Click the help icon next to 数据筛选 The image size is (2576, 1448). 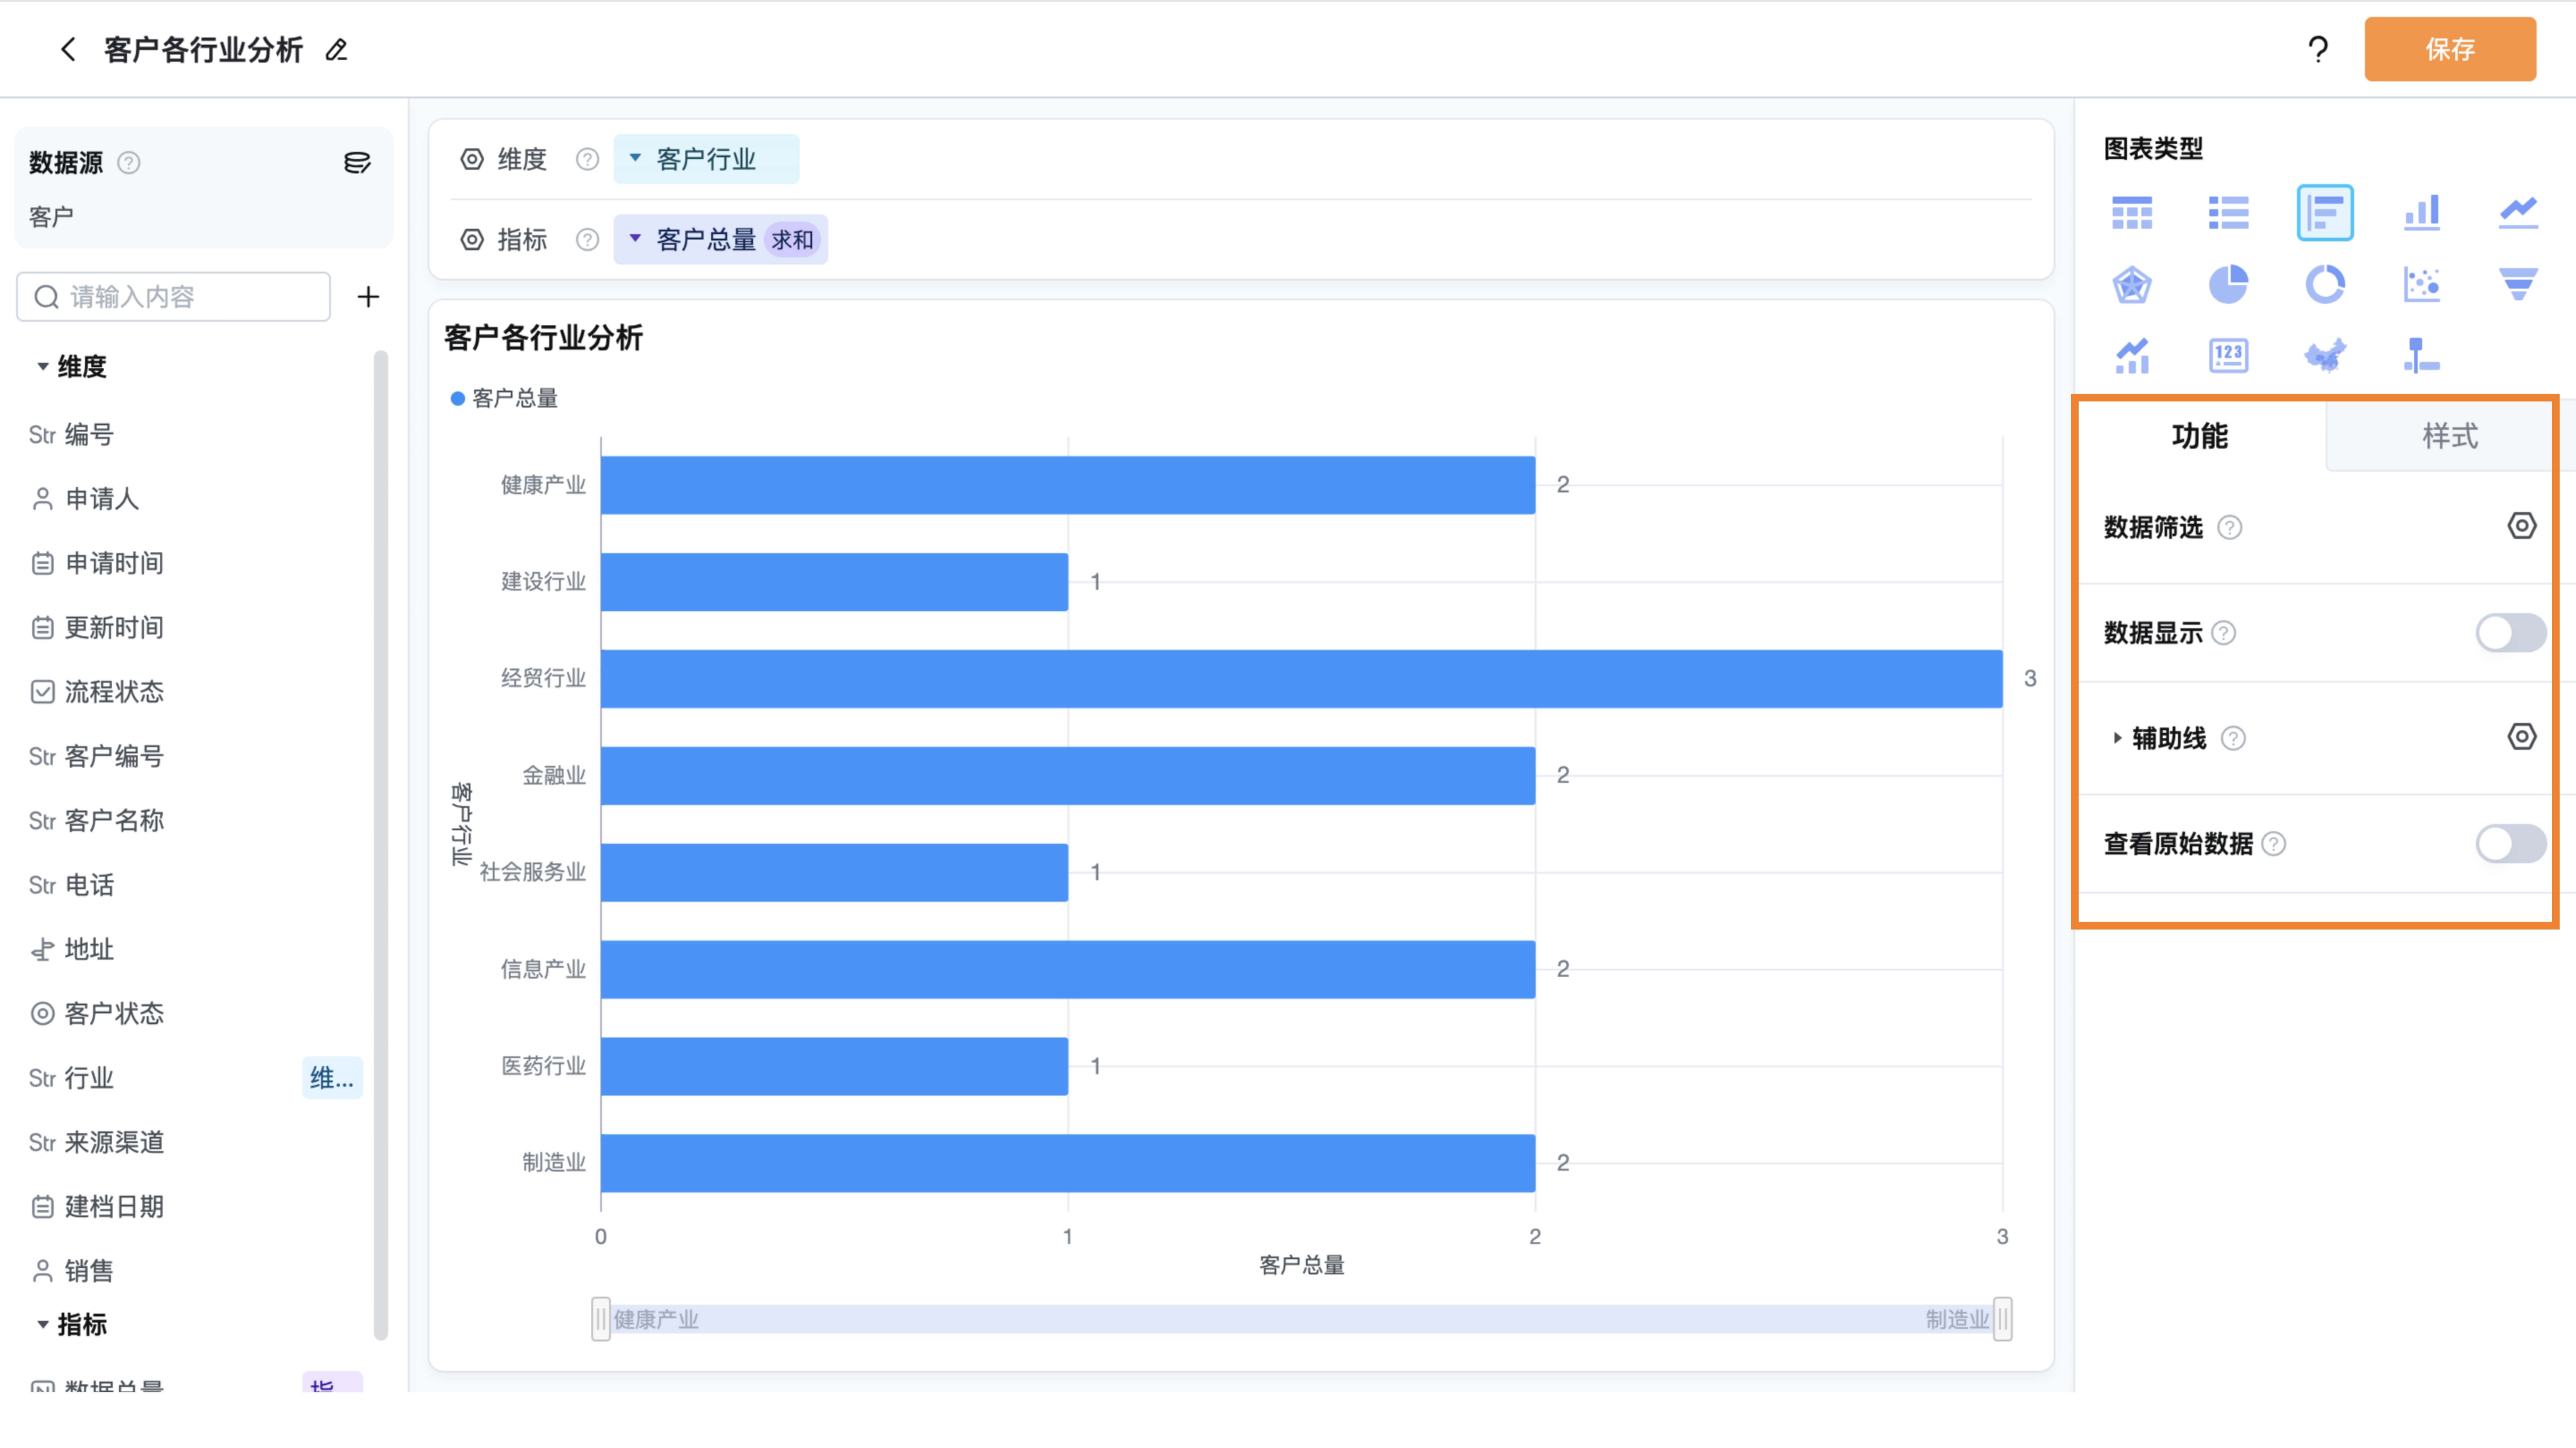2230,528
